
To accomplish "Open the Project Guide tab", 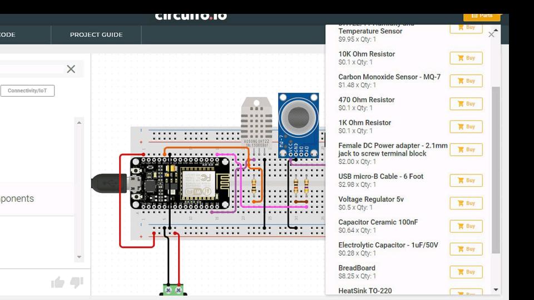I will [96, 35].
